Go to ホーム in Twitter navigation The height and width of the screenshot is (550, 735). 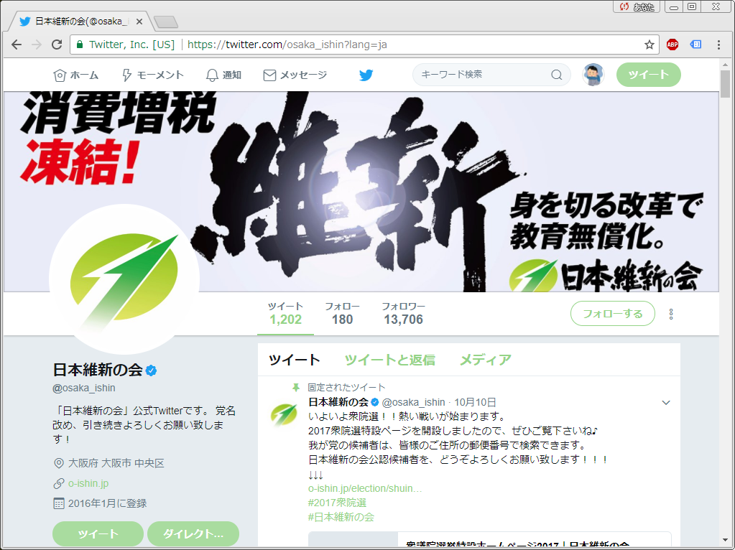point(75,75)
